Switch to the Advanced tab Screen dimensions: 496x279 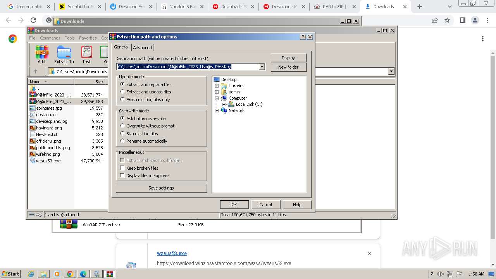point(143,48)
